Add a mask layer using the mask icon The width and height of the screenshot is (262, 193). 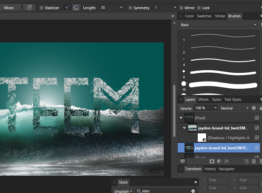coord(212,161)
